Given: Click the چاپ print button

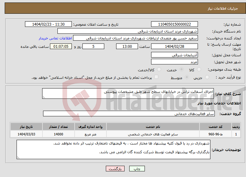Looking at the screenshot, I should point(137,169).
